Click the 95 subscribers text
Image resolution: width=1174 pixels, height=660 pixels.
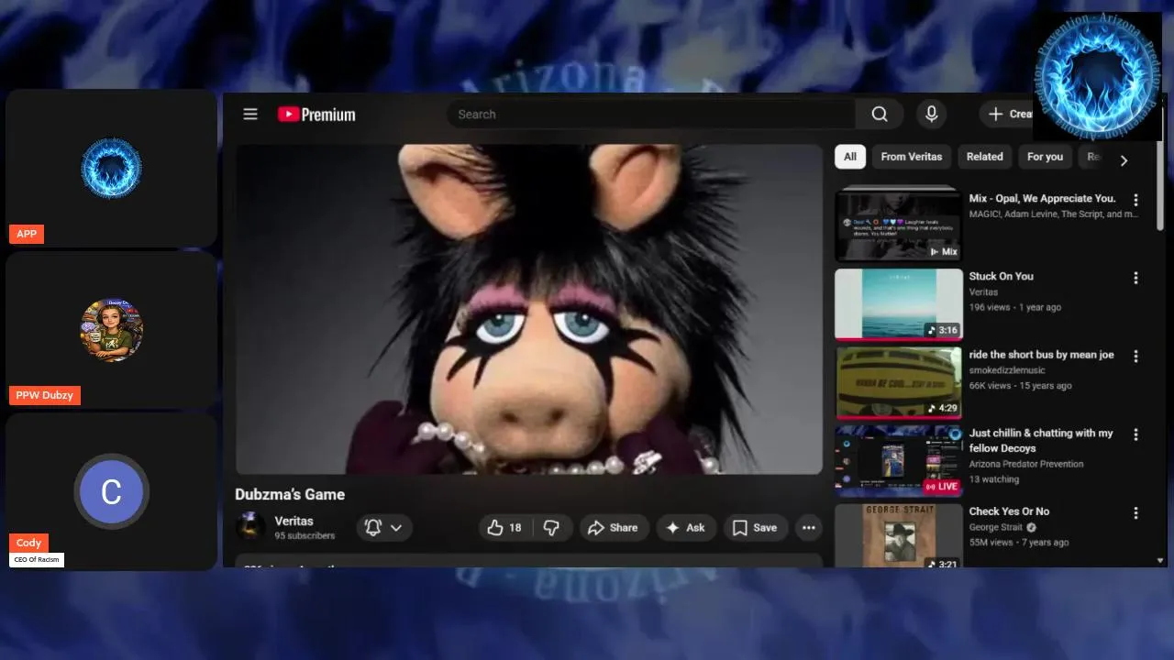305,535
